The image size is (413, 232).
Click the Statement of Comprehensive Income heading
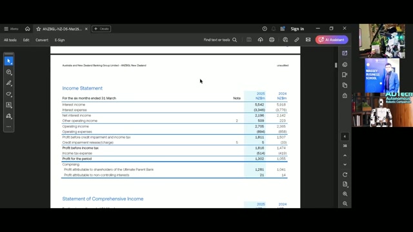click(x=103, y=199)
